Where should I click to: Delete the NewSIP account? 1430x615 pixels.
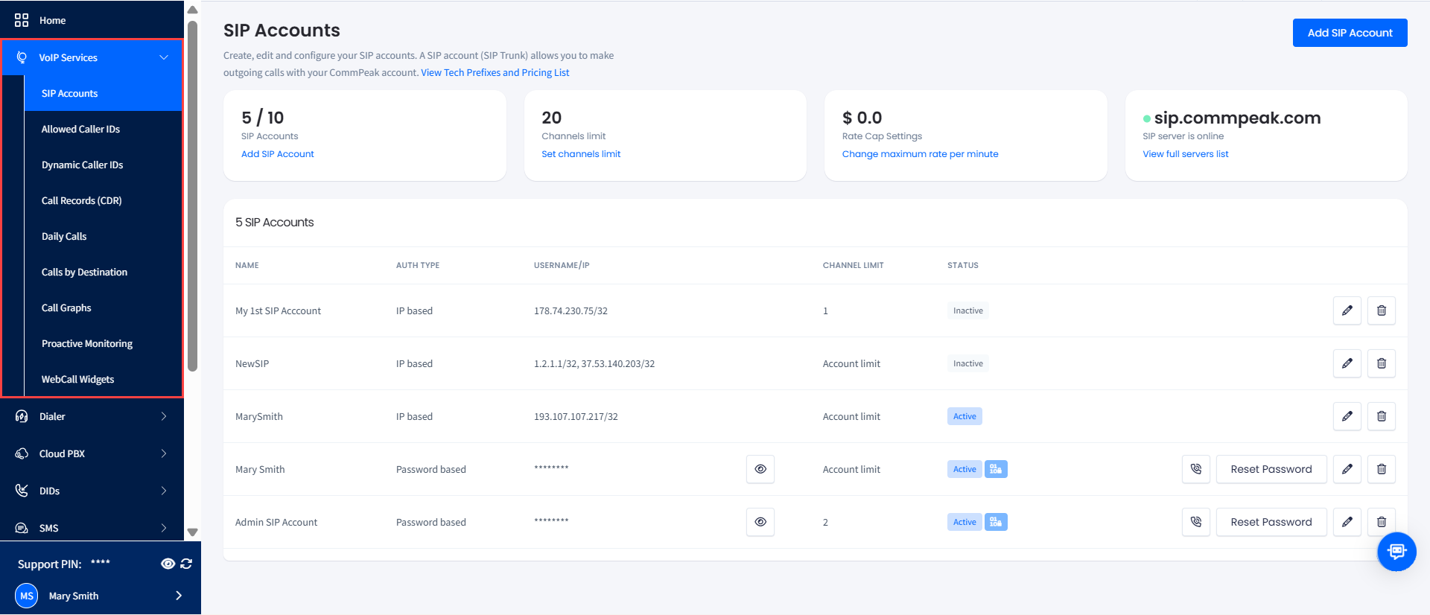[1382, 363]
